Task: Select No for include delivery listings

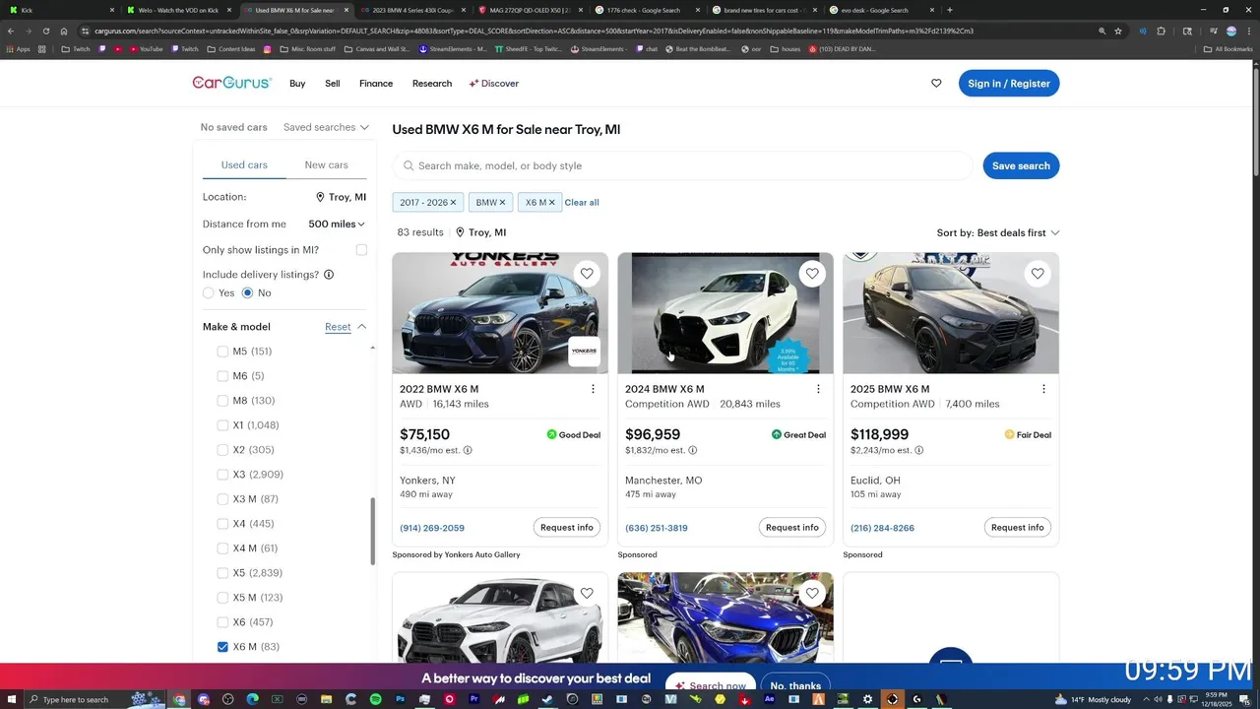Action: pos(247,293)
